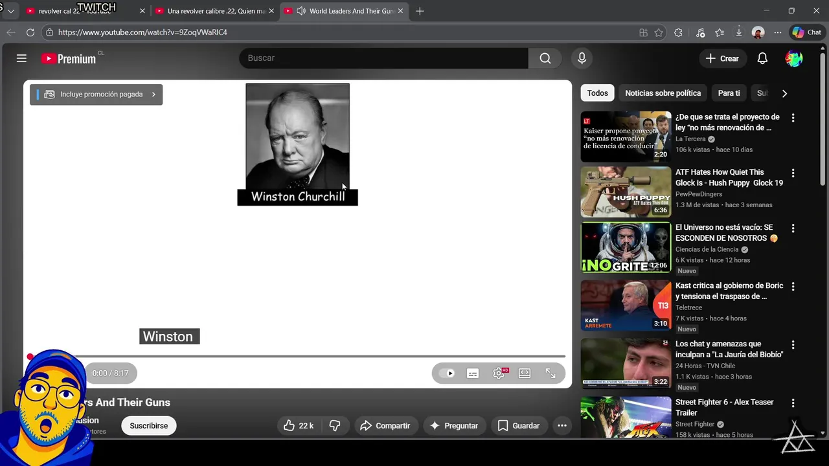
Task: Click the browser address bar URL
Action: click(x=142, y=32)
